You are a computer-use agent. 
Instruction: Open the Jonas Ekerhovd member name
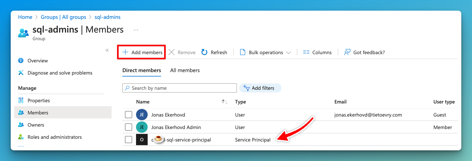(x=168, y=115)
